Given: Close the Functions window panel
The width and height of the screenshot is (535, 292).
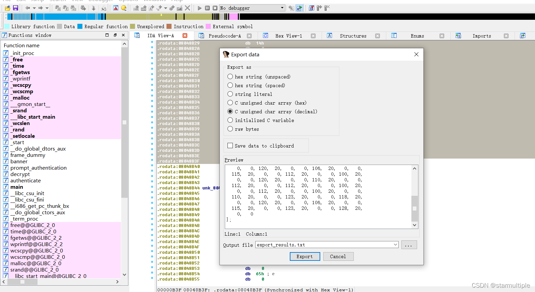Looking at the screenshot, I should coord(123,35).
